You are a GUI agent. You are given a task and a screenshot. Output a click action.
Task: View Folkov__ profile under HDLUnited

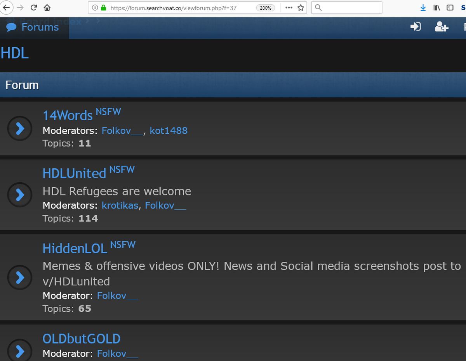coord(165,205)
